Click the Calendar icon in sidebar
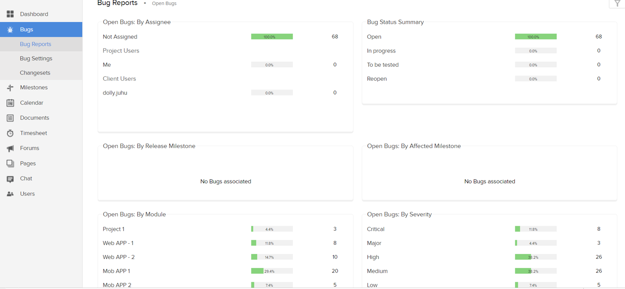This screenshot has height=289, width=625. pyautogui.click(x=10, y=103)
